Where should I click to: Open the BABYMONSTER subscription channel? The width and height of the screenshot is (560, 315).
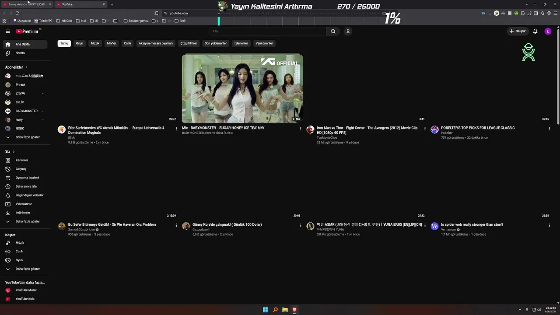(25, 111)
